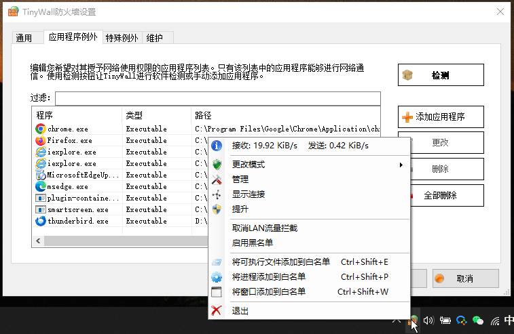Click the Chrome icon in the program list

click(41, 129)
